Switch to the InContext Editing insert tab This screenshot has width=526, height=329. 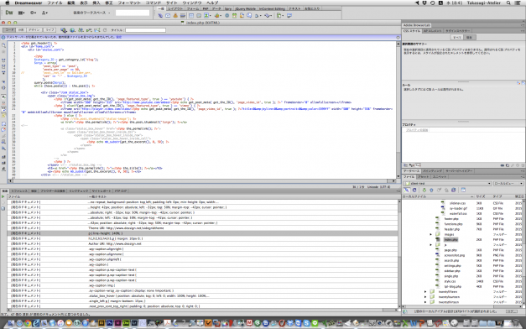[272, 8]
